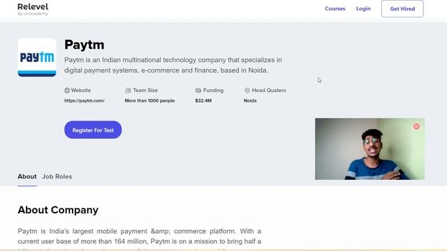Click the Get Hired button

(x=402, y=9)
